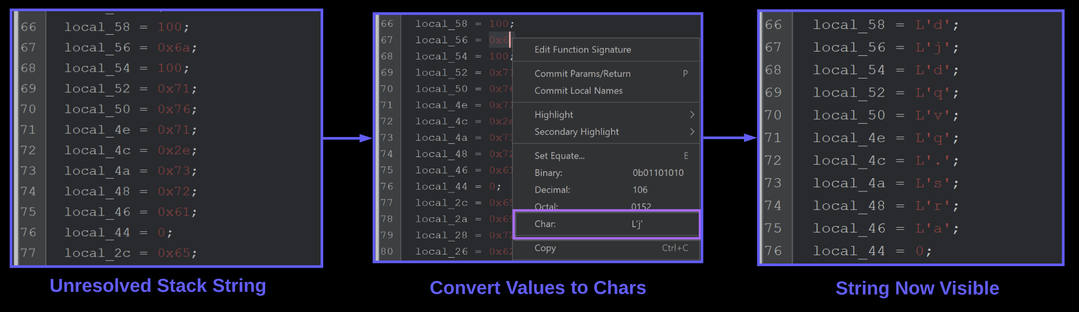The width and height of the screenshot is (1079, 312).
Task: Select local_26 variable in middle panel
Action: [441, 251]
